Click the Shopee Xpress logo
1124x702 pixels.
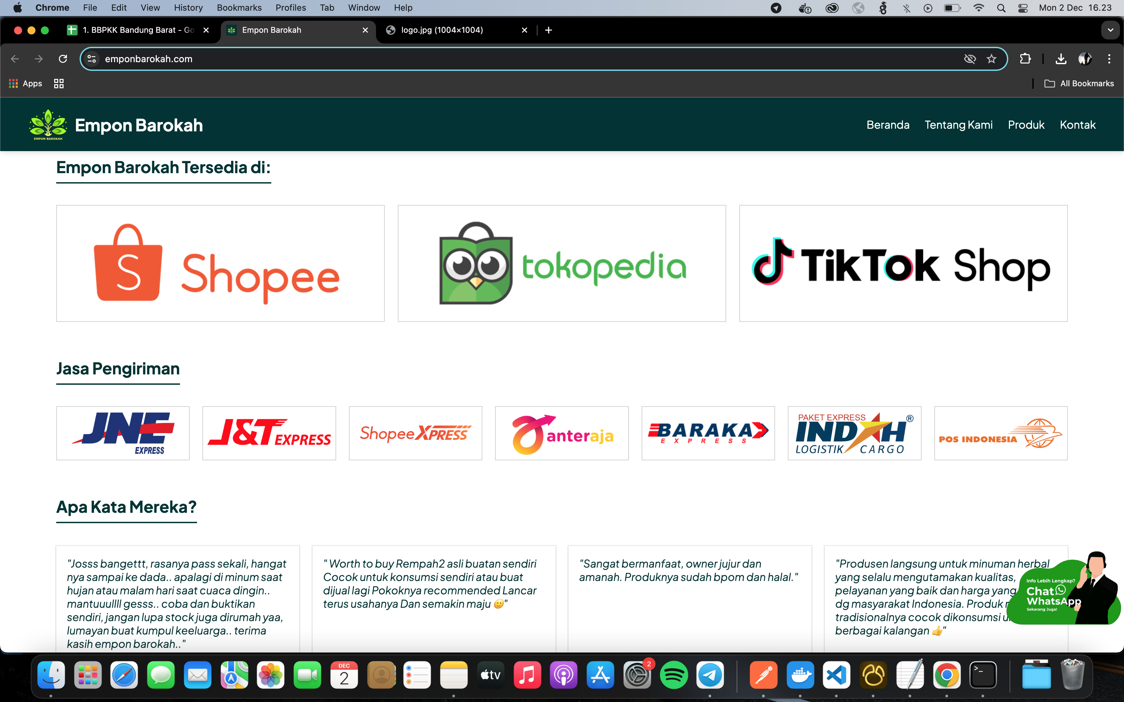point(415,433)
